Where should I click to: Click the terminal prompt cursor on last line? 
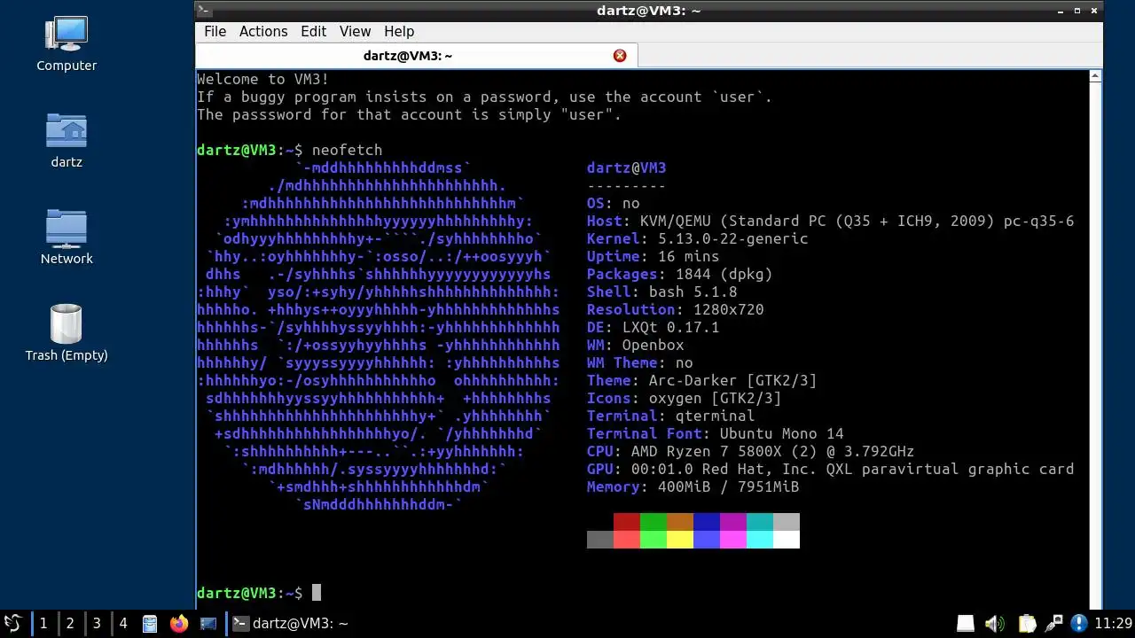[317, 593]
